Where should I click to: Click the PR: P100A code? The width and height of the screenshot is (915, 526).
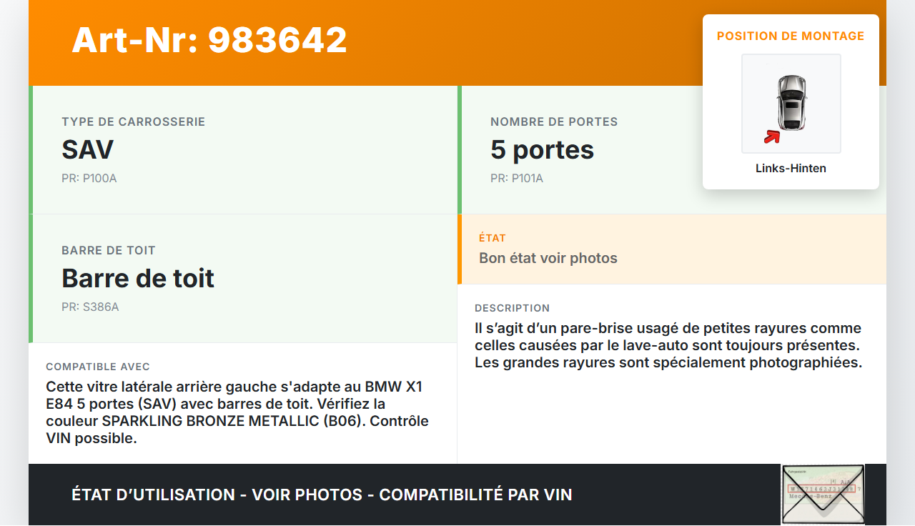click(89, 178)
